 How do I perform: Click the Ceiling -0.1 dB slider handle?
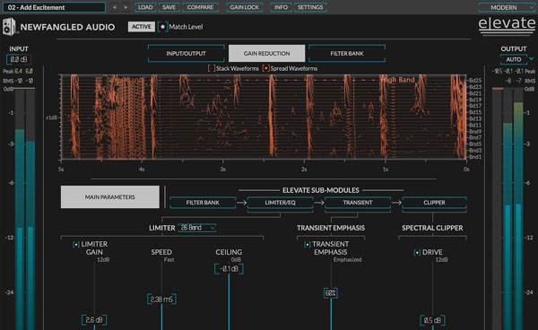229,269
